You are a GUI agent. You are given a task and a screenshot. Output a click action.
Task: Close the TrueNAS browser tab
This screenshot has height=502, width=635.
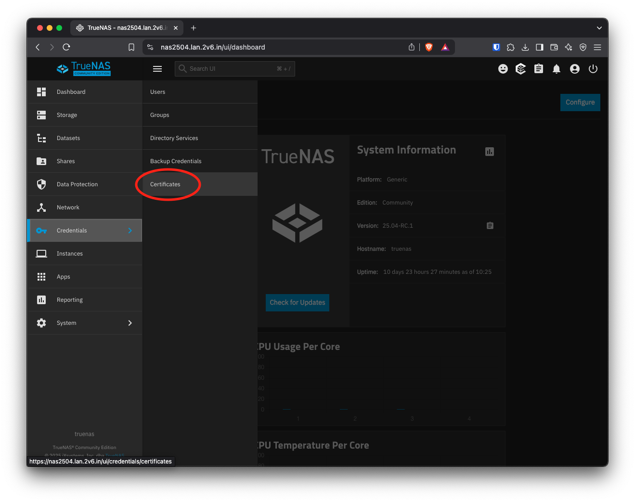176,28
